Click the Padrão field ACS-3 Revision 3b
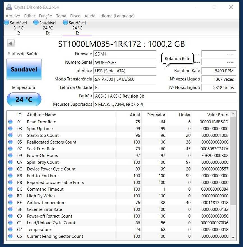This screenshot has width=243, height=247. (165, 96)
